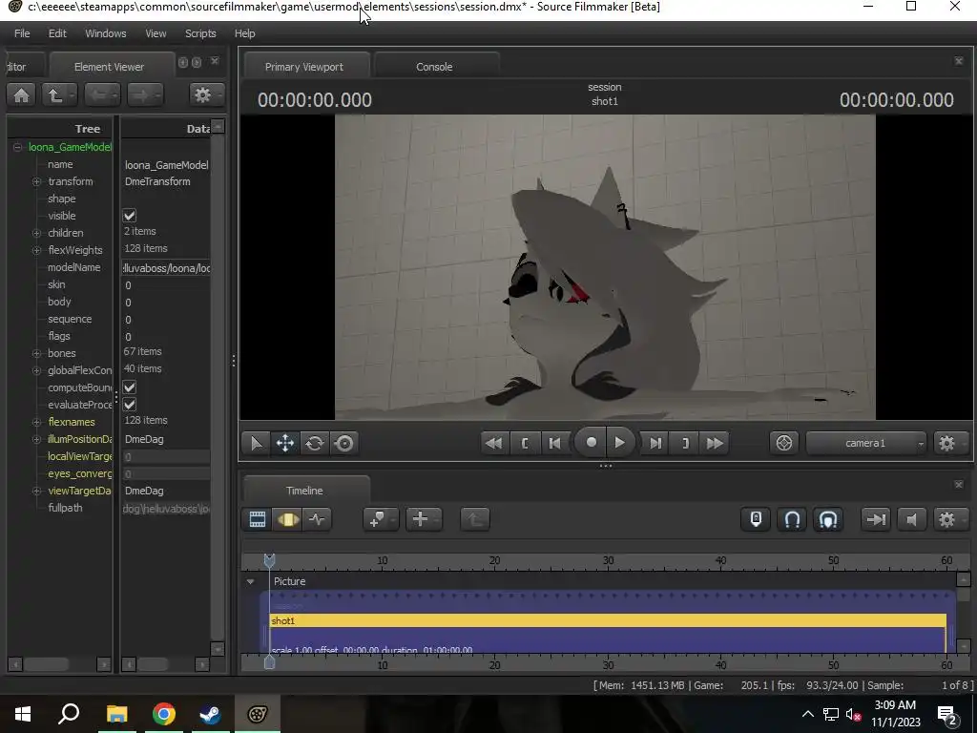Choose the move manipulator tool
This screenshot has width=977, height=733.
point(284,443)
